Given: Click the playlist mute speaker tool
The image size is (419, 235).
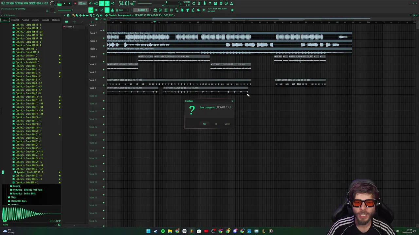Looking at the screenshot, I should [84, 15].
